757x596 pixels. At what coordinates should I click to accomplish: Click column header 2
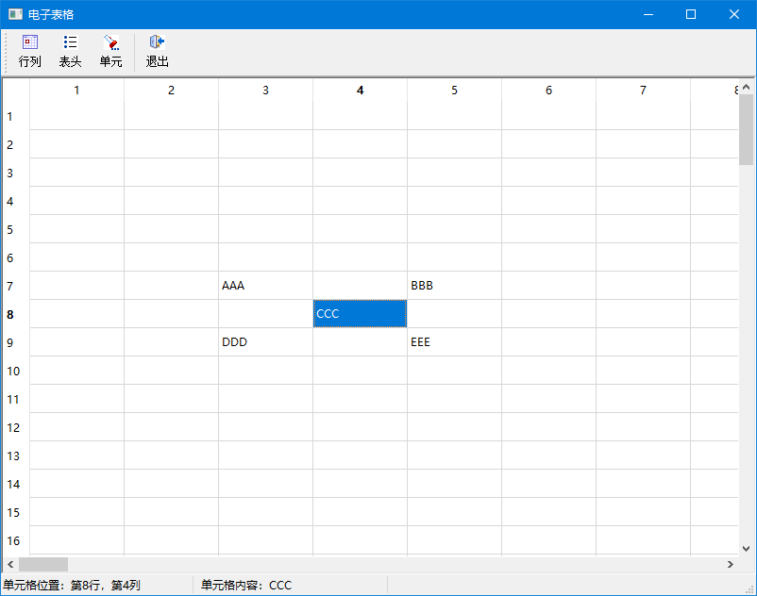pyautogui.click(x=172, y=91)
